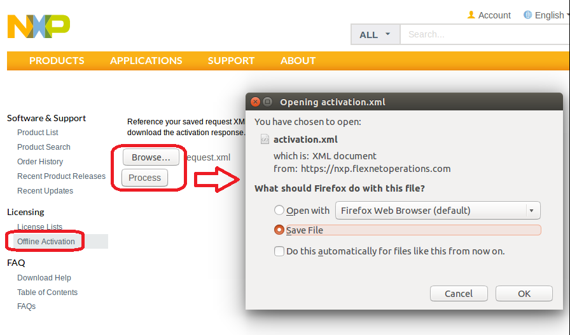Open the Product List link
Viewport: 570px width, 335px height.
pos(38,133)
